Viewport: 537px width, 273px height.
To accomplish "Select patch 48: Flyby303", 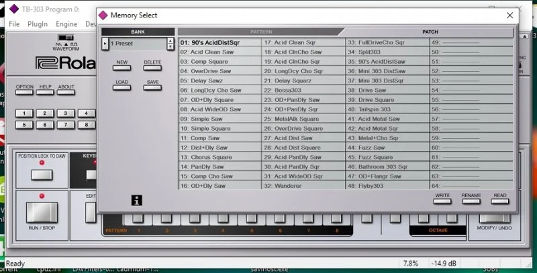I will [387, 185].
